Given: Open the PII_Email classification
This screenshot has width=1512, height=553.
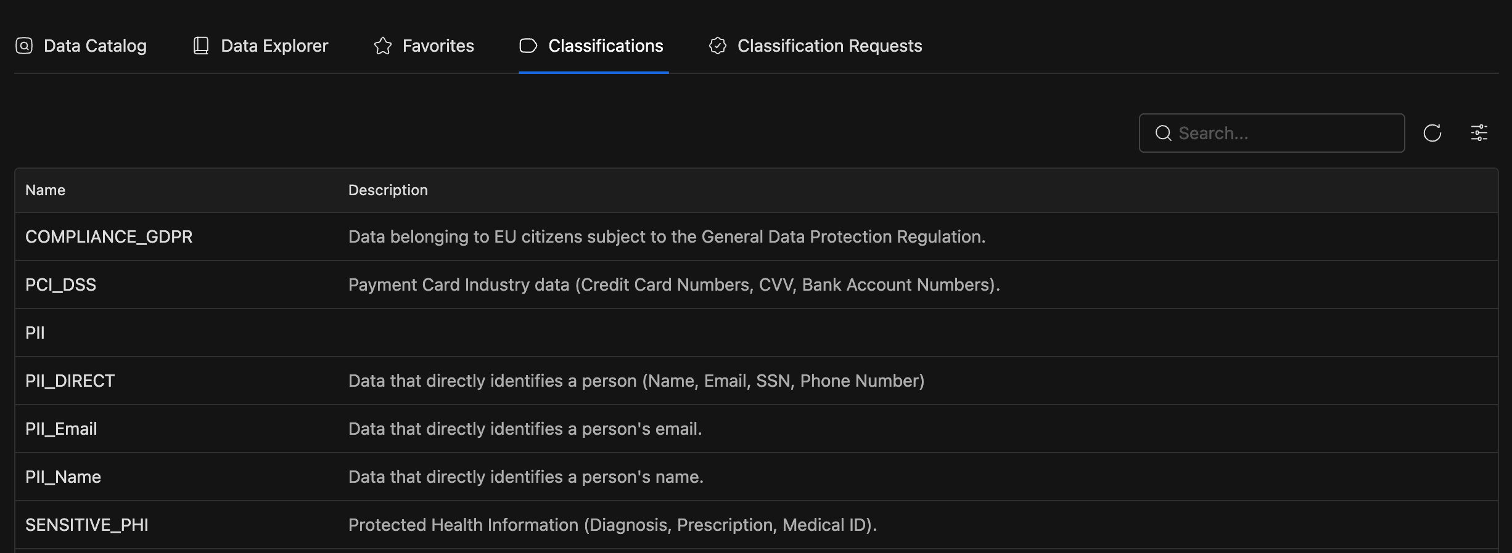Looking at the screenshot, I should pyautogui.click(x=62, y=429).
